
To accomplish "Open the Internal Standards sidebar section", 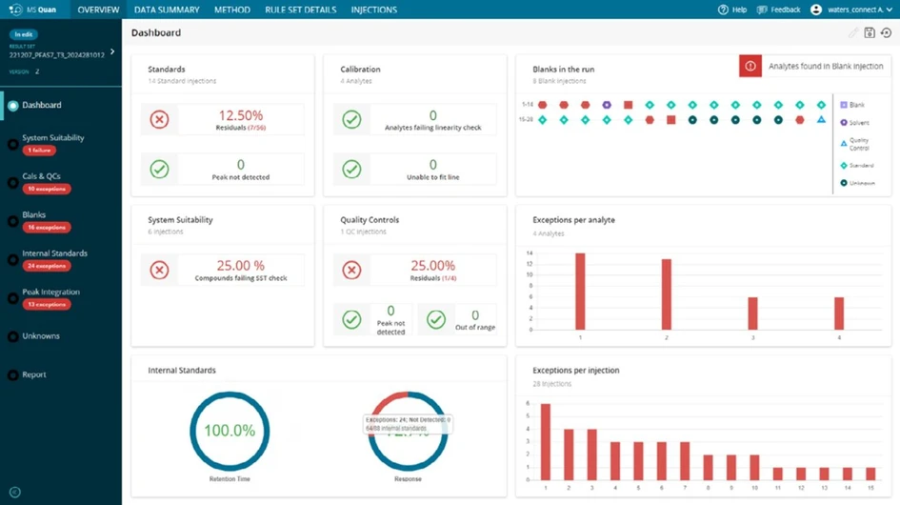I will 54,253.
